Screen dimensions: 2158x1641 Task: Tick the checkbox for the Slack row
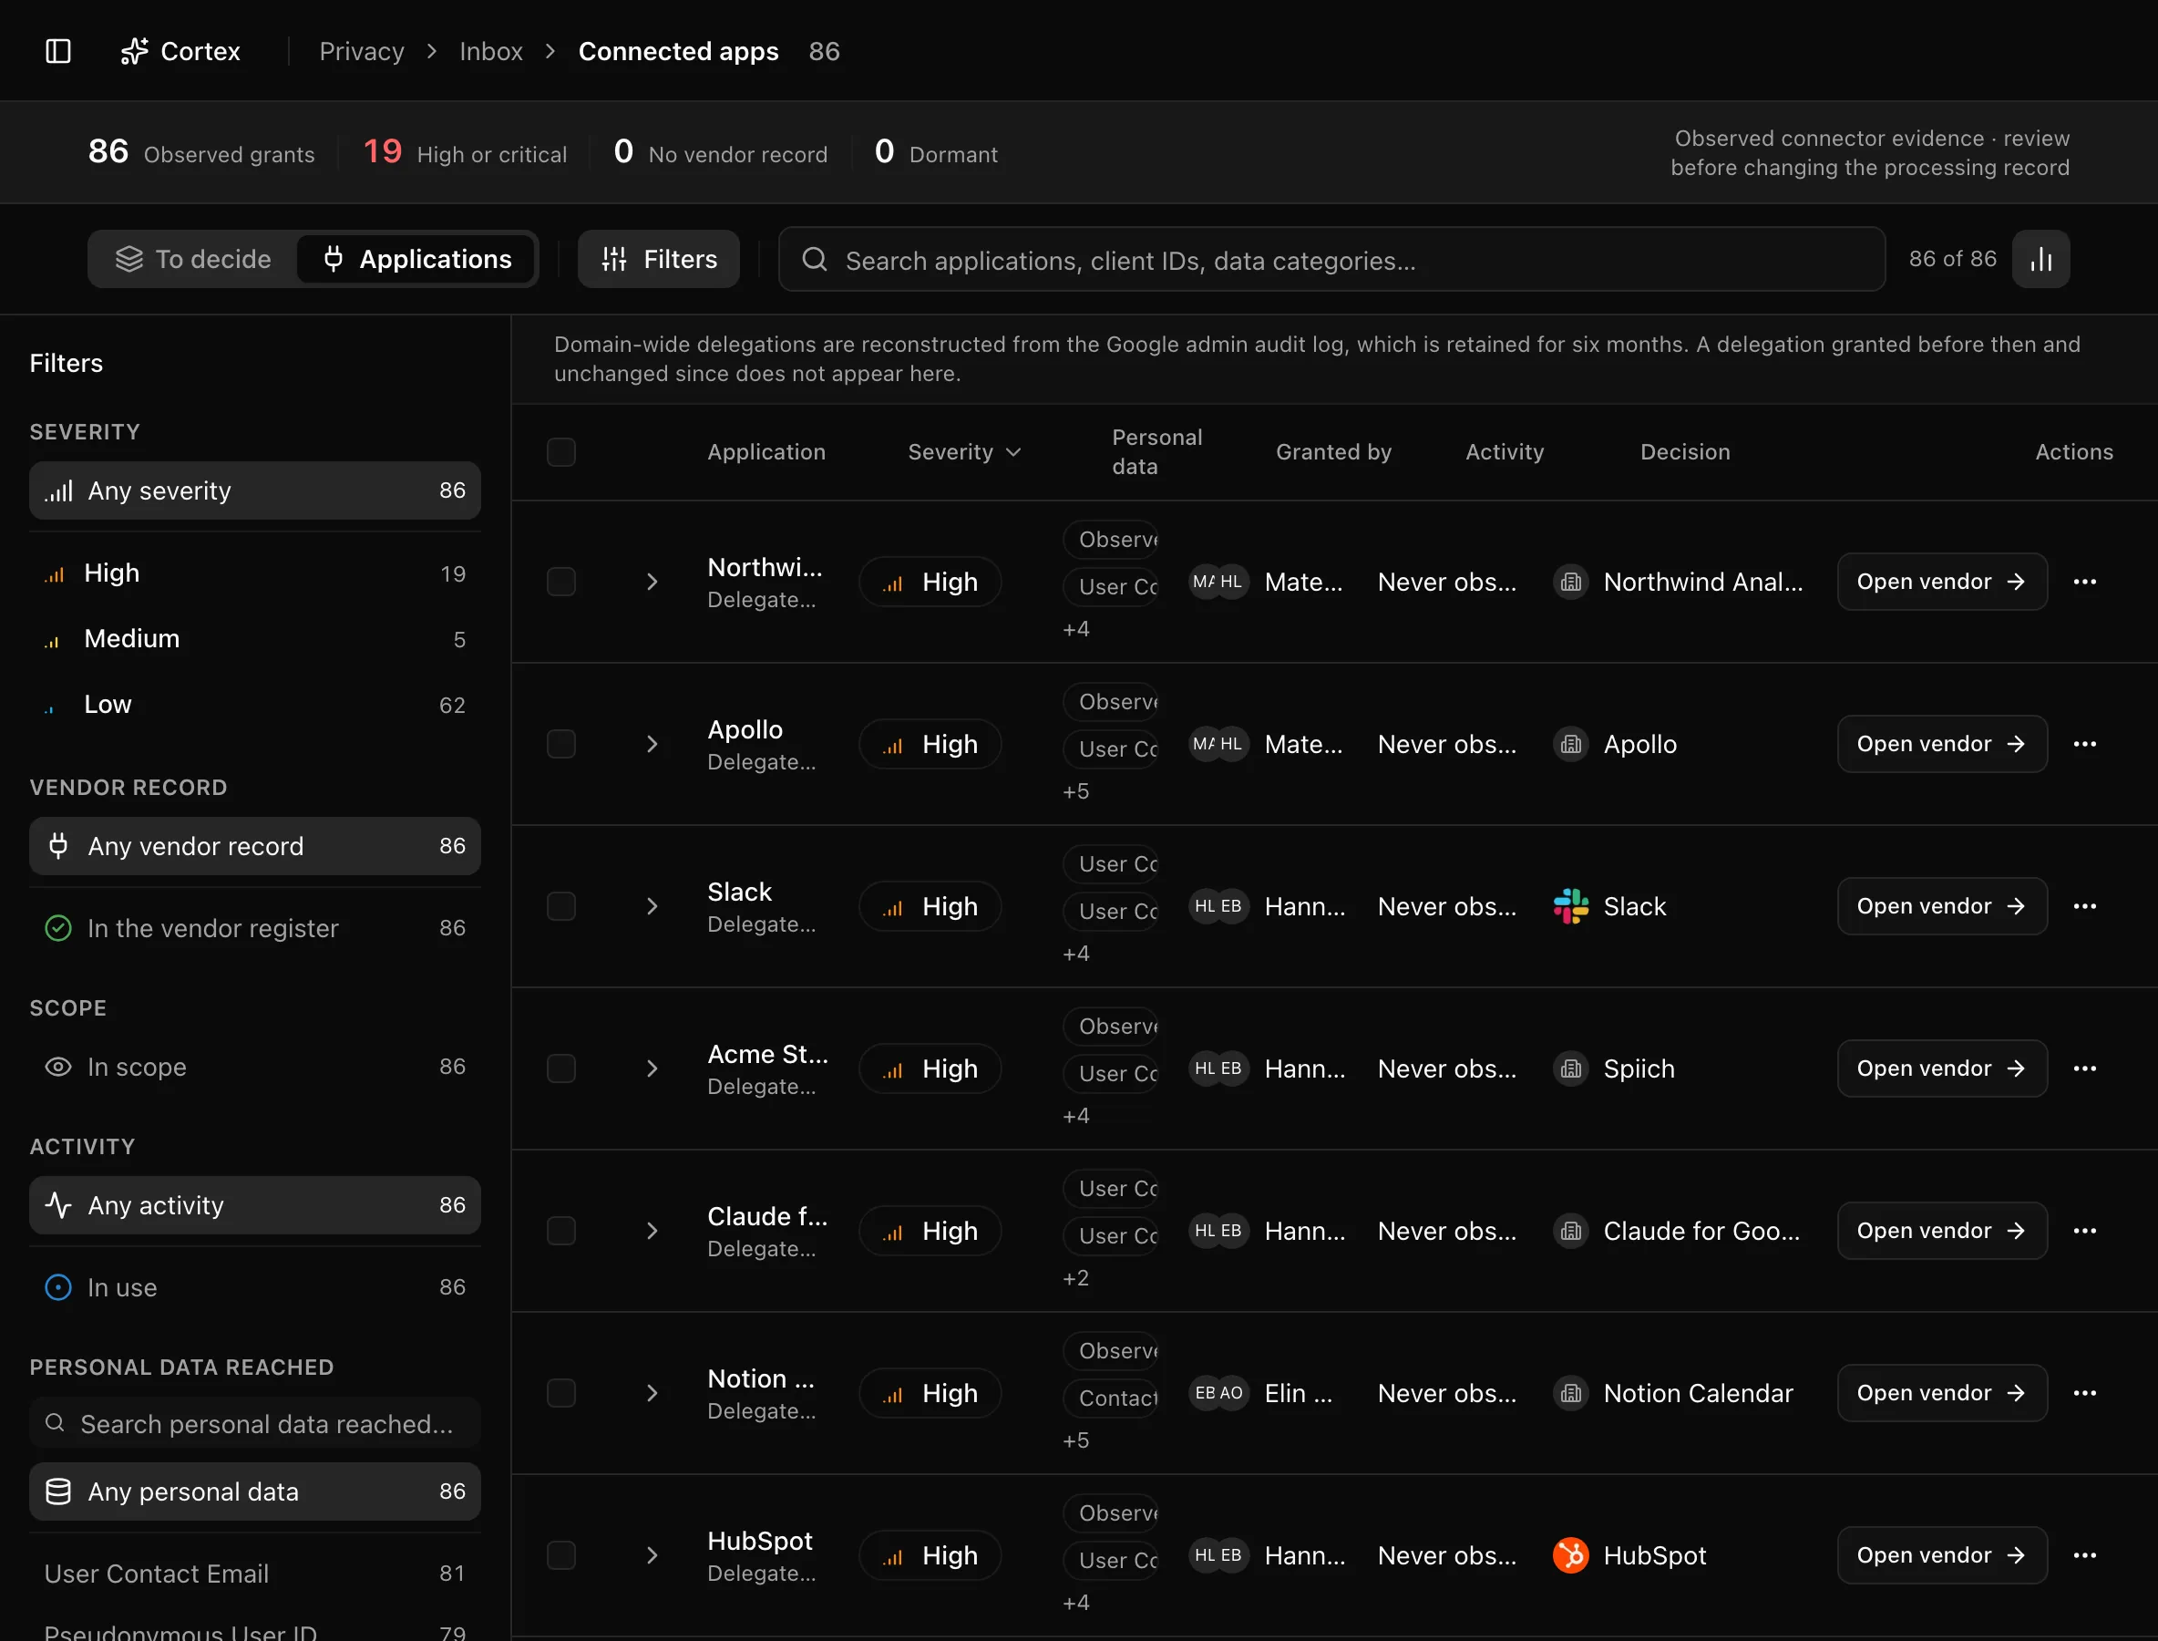point(561,906)
